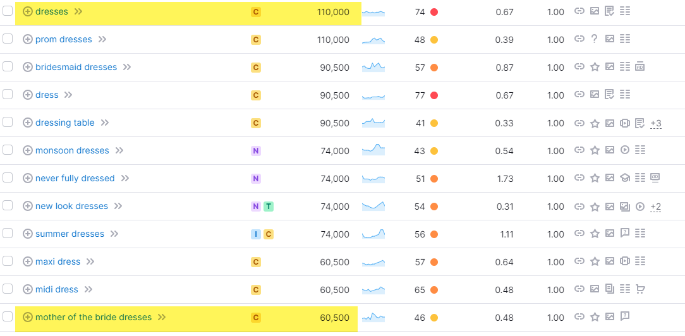
Task: Click the trend sparkline for prom dresses
Action: (x=373, y=40)
